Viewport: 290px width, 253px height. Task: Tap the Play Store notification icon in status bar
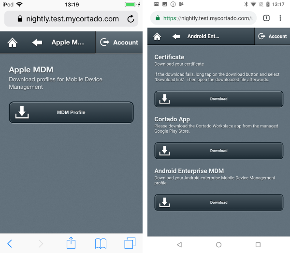[x=181, y=4]
